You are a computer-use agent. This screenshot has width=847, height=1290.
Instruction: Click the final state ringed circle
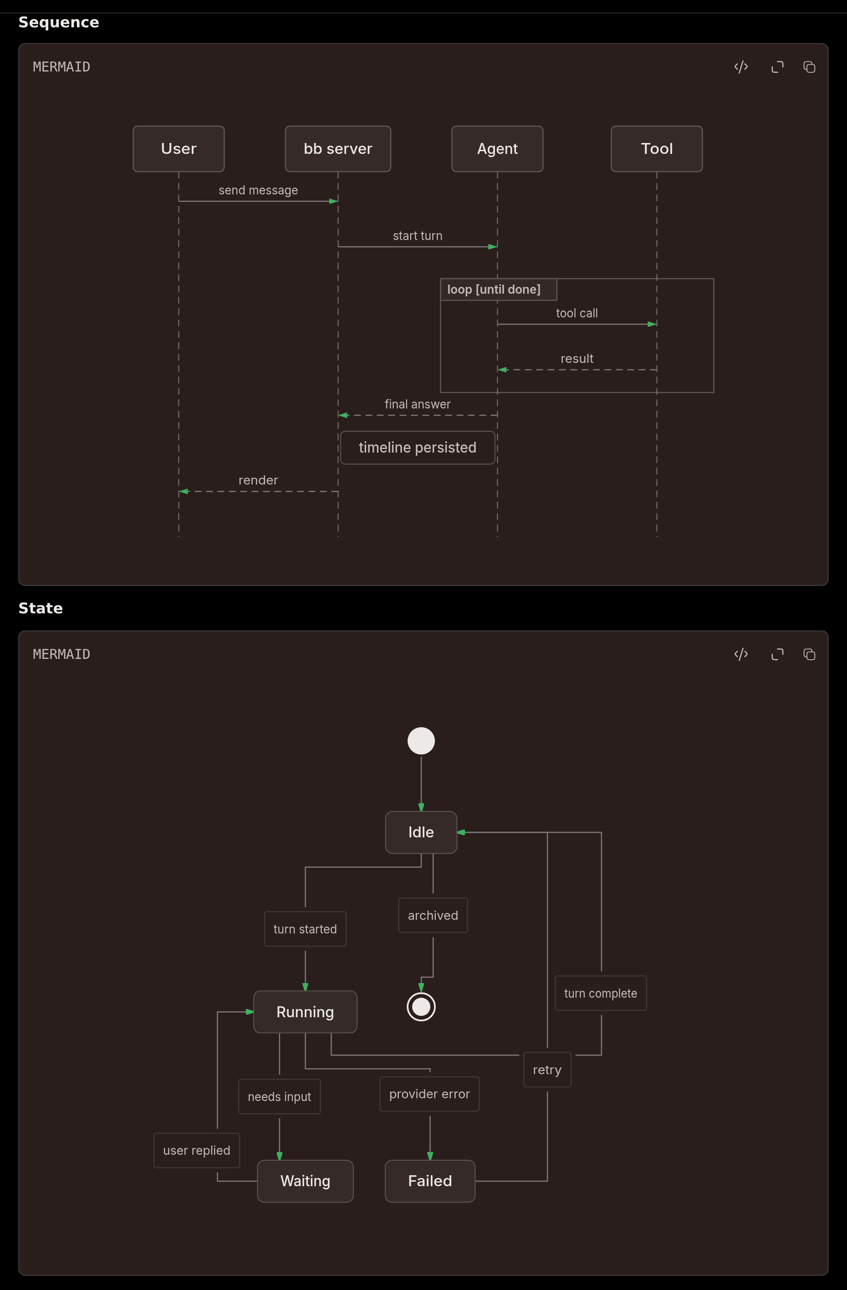click(421, 1006)
